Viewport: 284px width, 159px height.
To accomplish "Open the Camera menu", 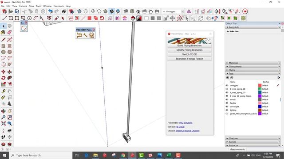I will 23,6.
